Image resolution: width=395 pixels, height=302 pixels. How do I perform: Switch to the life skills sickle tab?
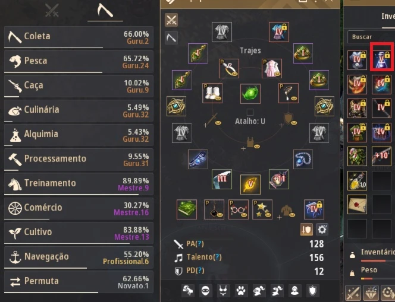click(105, 11)
